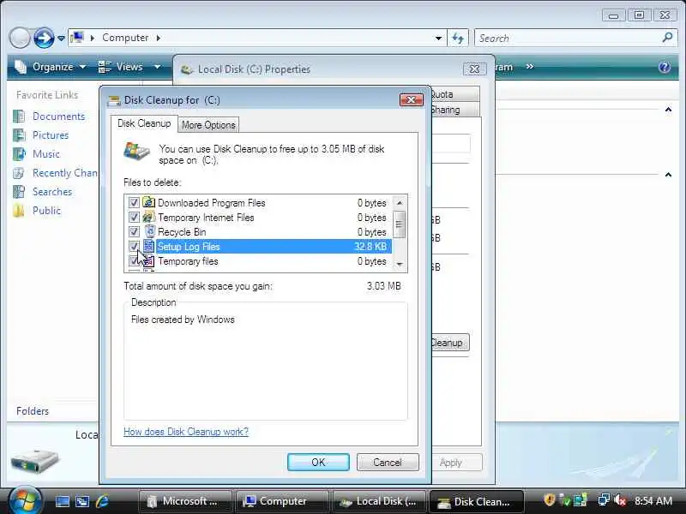
Task: Click the Views button in Explorer toolbar
Action: coord(121,67)
